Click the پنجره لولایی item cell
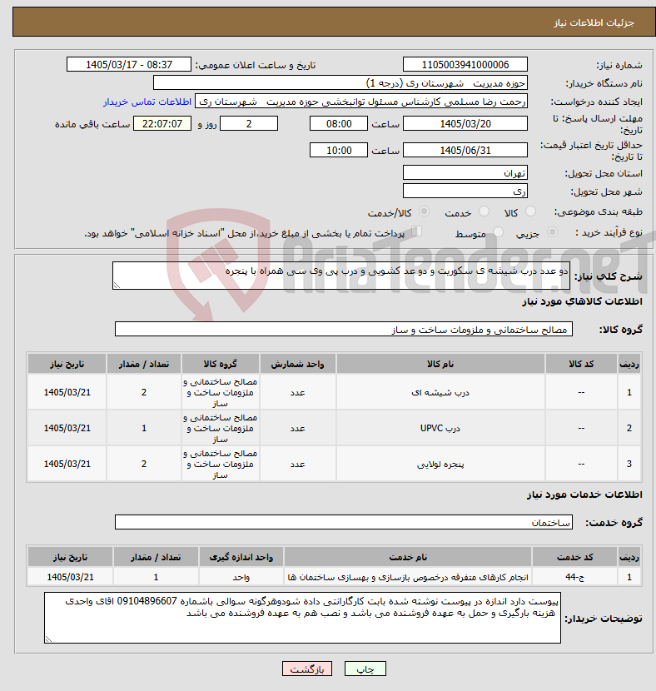The image size is (656, 691). click(440, 464)
